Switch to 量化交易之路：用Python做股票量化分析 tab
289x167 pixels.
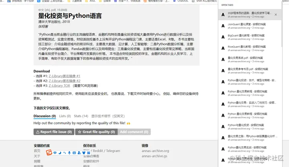click(250, 138)
